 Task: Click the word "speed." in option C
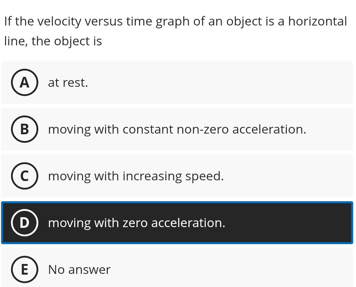click(205, 176)
